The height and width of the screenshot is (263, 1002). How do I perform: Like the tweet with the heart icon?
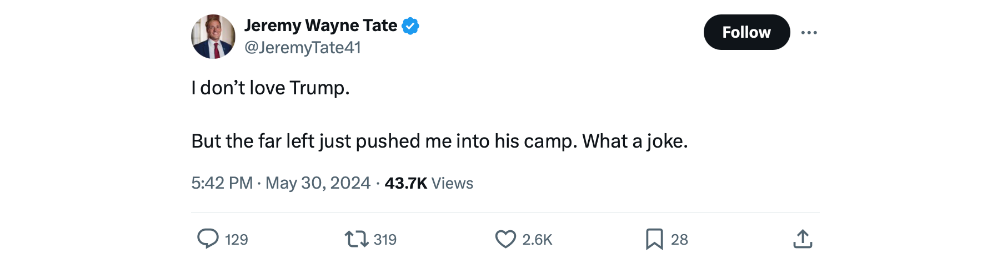505,239
